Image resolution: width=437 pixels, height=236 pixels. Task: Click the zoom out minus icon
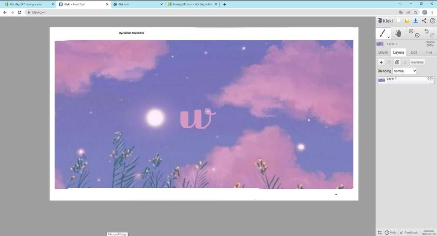[x=417, y=35]
